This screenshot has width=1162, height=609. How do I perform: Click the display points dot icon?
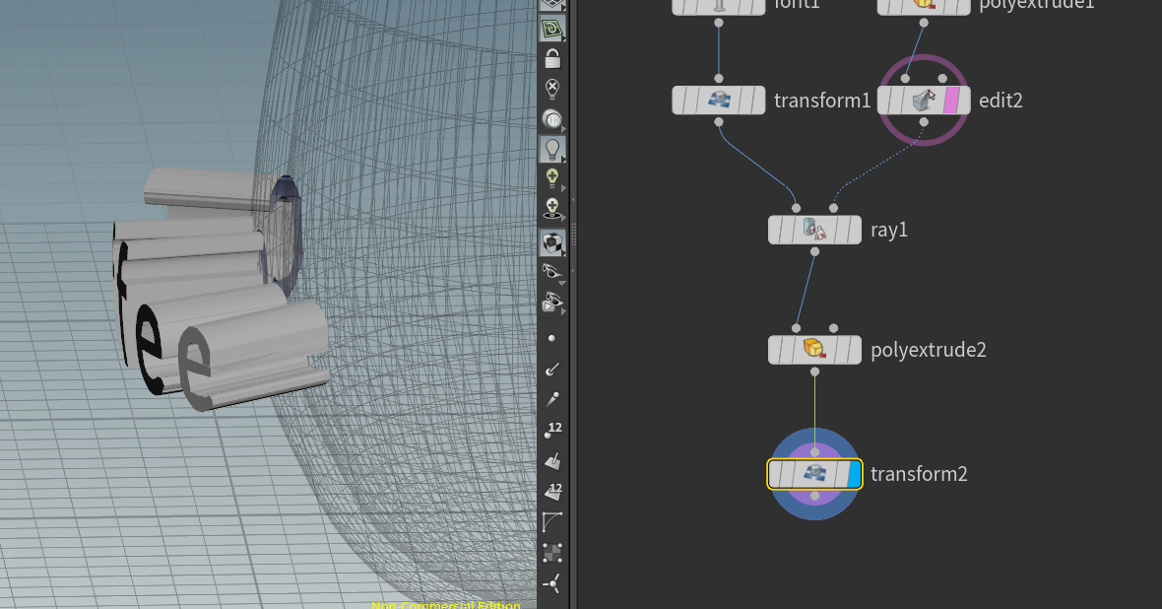pyautogui.click(x=551, y=338)
